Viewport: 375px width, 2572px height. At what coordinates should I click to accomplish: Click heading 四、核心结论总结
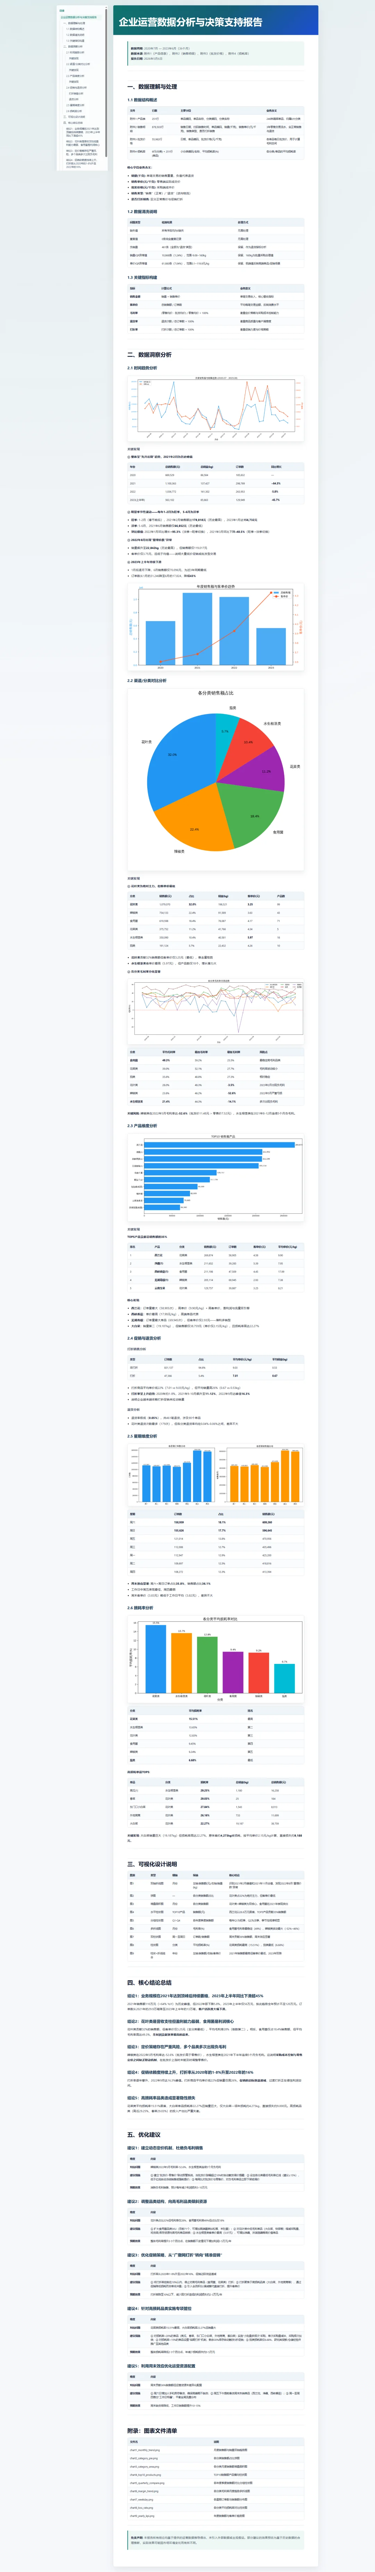(x=150, y=1983)
